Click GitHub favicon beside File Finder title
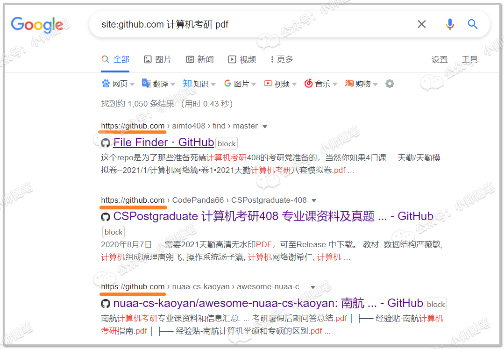 pyautogui.click(x=106, y=143)
